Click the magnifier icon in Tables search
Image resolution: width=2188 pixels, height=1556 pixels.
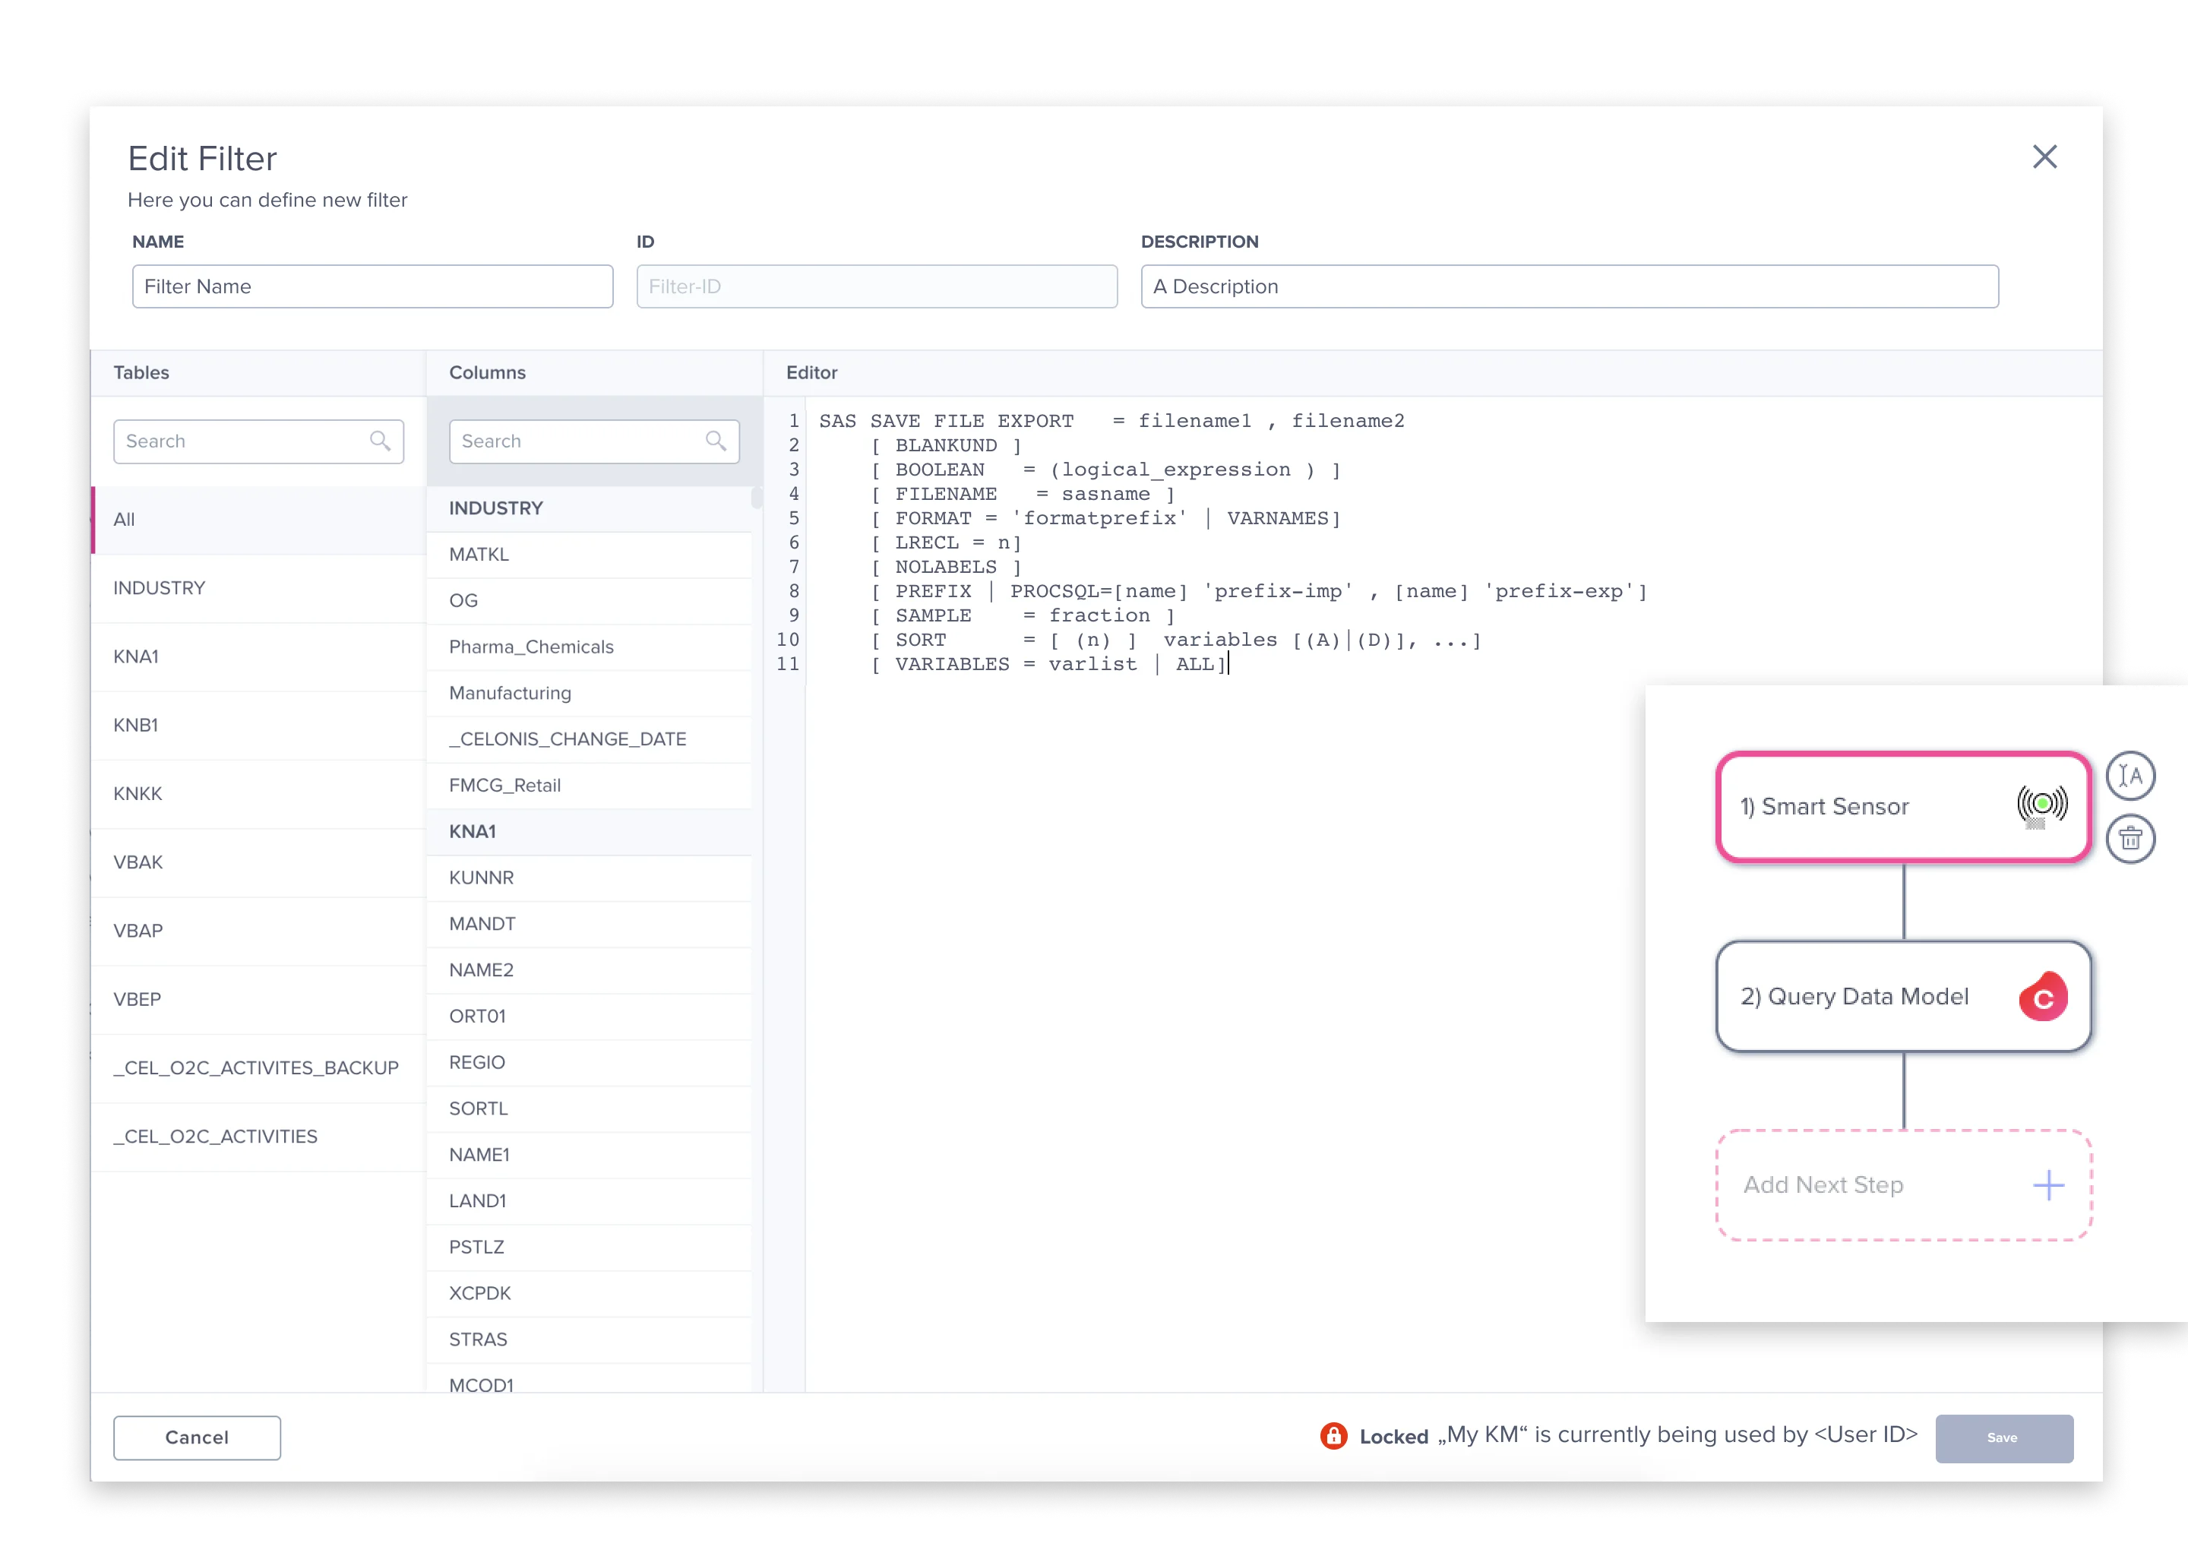381,441
